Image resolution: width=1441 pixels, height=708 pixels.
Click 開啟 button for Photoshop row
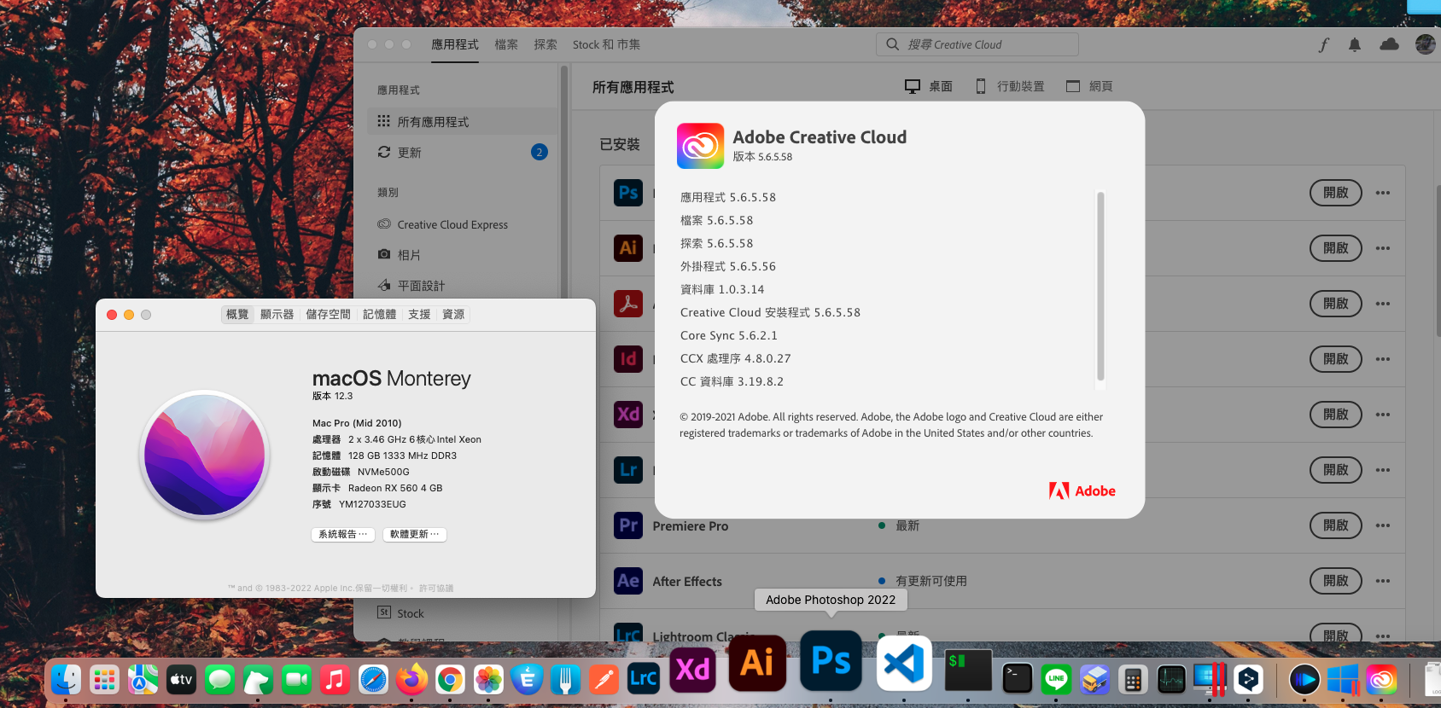point(1336,193)
